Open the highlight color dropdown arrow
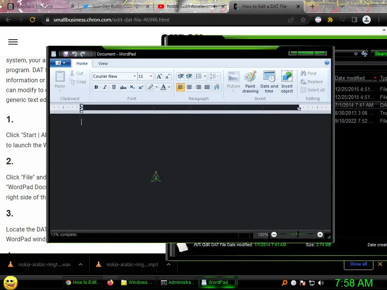This screenshot has width=387, height=290. pyautogui.click(x=156, y=87)
